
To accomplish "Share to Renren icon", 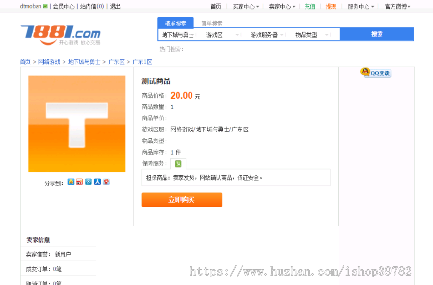I will 97,181.
